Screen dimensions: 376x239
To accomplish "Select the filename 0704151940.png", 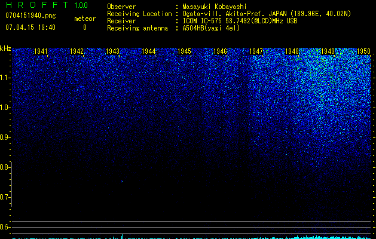I will (x=30, y=16).
